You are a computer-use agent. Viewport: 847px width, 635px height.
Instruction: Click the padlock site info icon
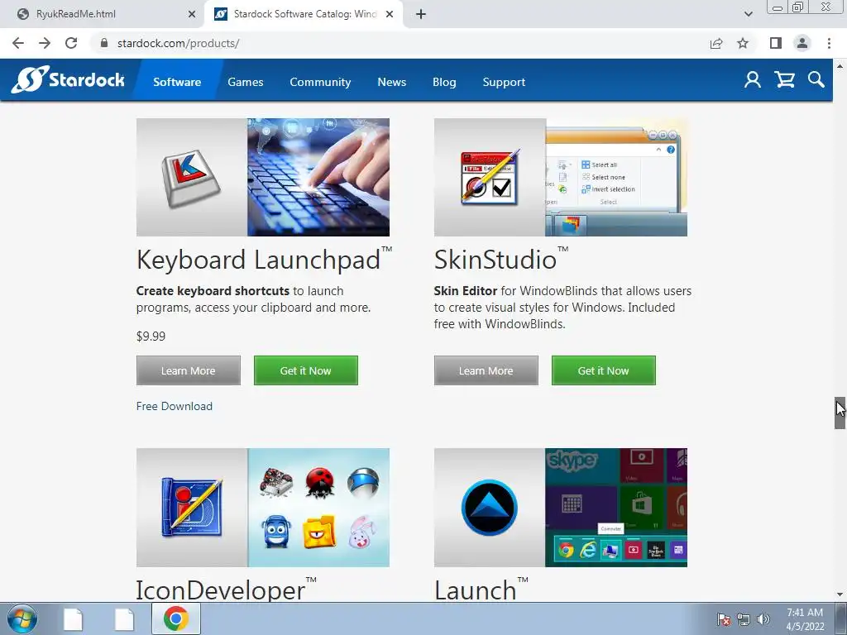click(x=104, y=43)
